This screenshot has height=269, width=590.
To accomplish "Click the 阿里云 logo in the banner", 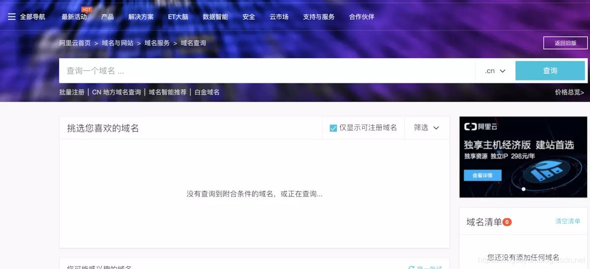I will point(481,127).
